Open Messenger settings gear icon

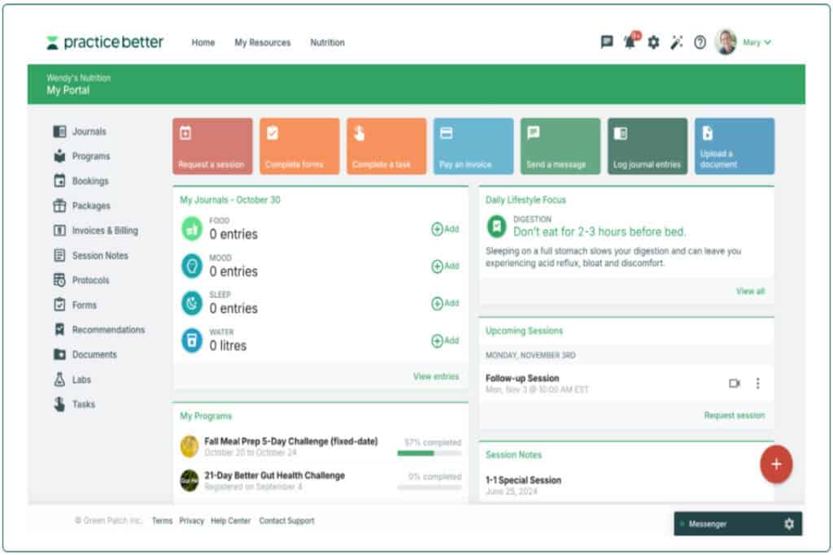788,524
